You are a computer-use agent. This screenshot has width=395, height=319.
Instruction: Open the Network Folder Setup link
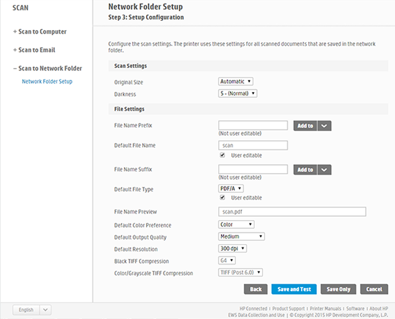point(47,82)
